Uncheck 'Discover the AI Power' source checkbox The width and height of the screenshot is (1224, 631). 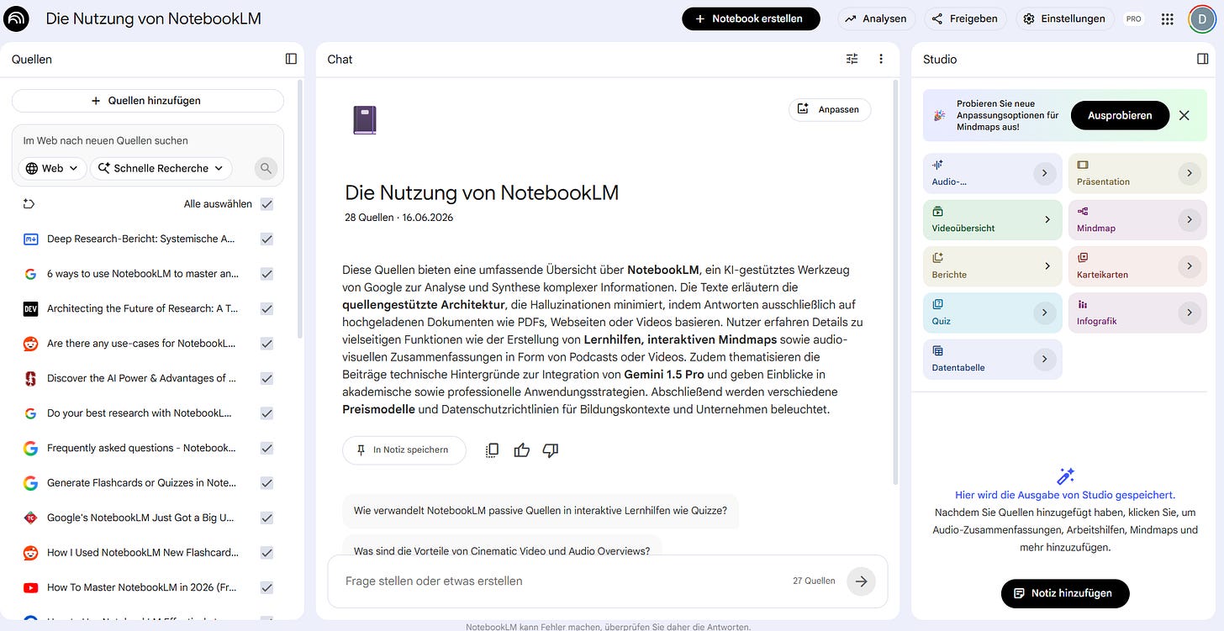coord(266,378)
